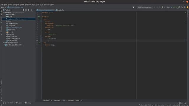Toggle the Favorites tool window sidebar button
Screen dimensions: 189x106
coord(1,91)
